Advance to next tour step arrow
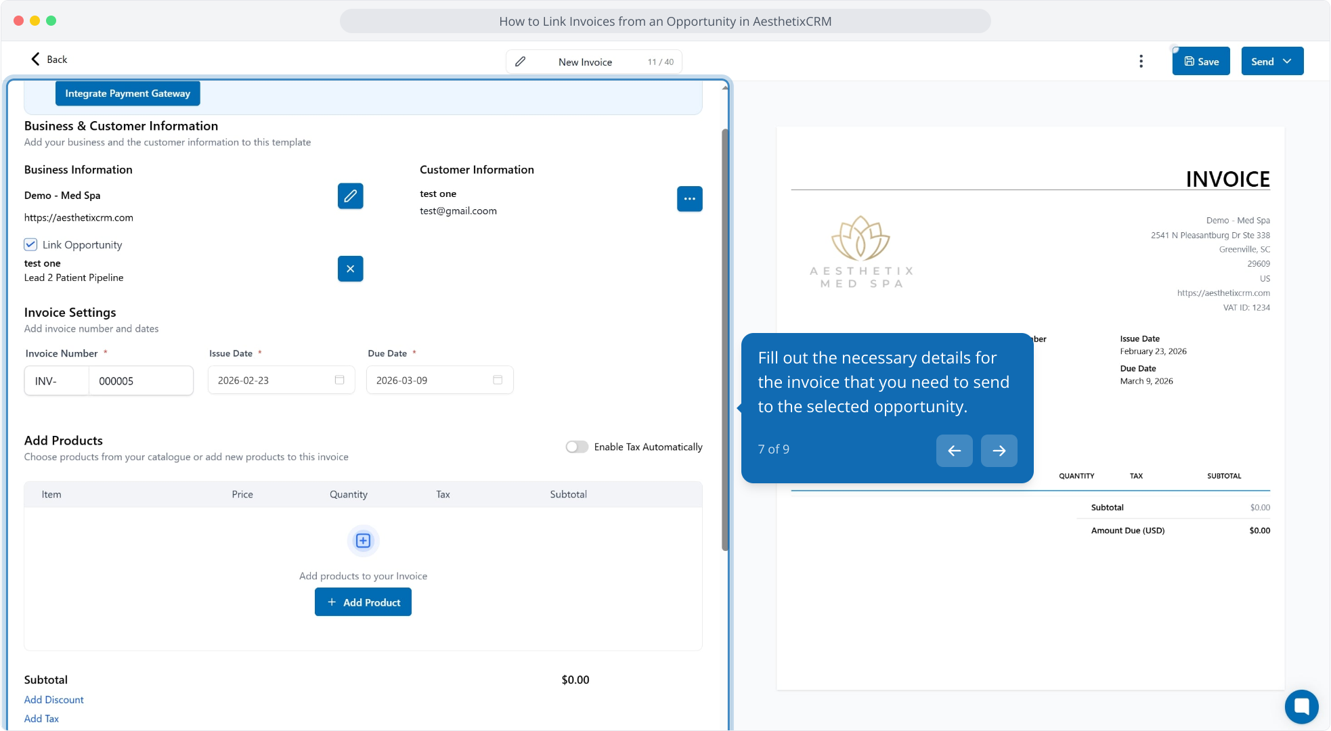Viewport: 1331px width, 731px height. [999, 451]
